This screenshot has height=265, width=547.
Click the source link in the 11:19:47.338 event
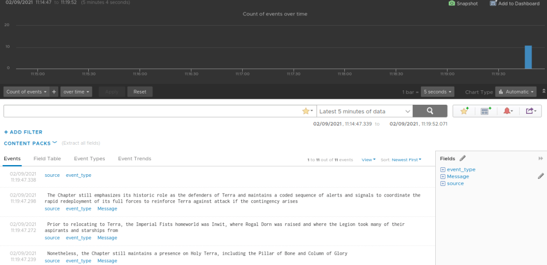(x=52, y=175)
